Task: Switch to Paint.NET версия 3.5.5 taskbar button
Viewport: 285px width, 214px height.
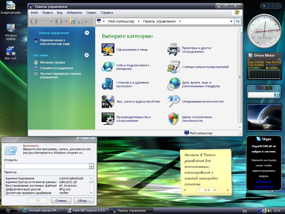Action: tap(87, 211)
